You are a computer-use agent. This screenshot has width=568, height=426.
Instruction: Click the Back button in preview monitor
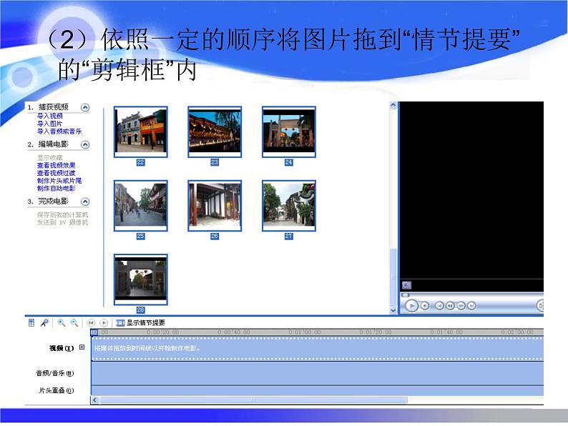pos(439,306)
